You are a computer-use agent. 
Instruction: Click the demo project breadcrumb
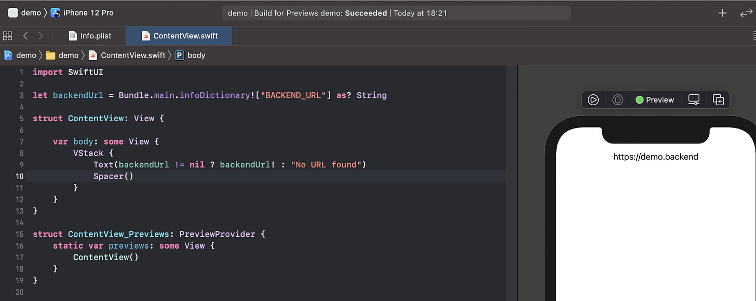pyautogui.click(x=20, y=55)
